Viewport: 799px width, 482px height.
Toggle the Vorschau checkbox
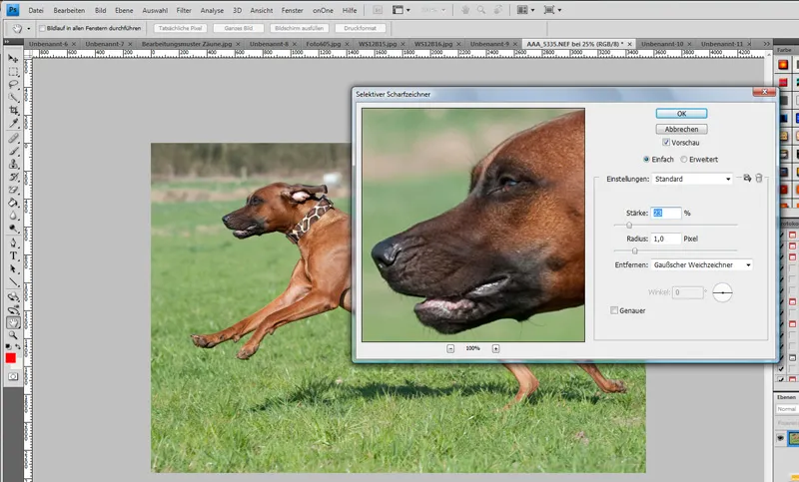pyautogui.click(x=666, y=143)
